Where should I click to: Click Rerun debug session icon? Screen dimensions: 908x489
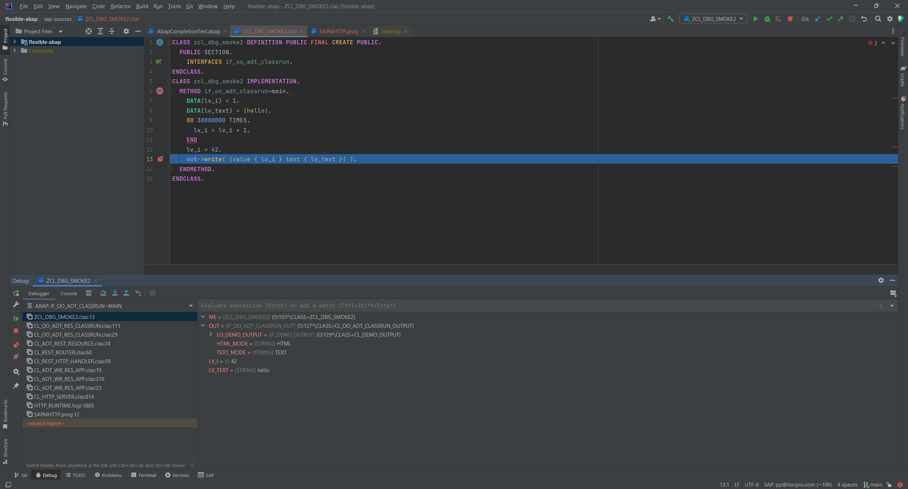coord(16,293)
